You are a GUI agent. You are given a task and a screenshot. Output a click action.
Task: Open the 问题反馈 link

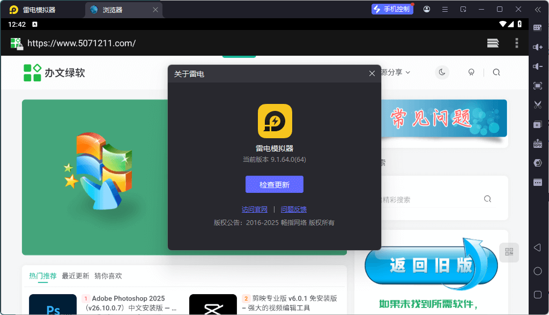pos(294,209)
